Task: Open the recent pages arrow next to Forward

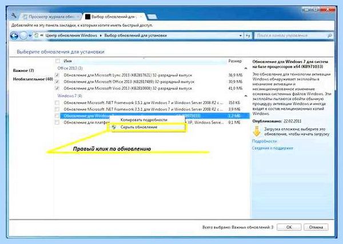Action: point(30,35)
